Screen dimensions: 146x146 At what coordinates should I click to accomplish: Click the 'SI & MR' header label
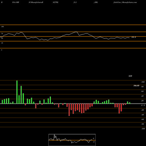[15, 2]
